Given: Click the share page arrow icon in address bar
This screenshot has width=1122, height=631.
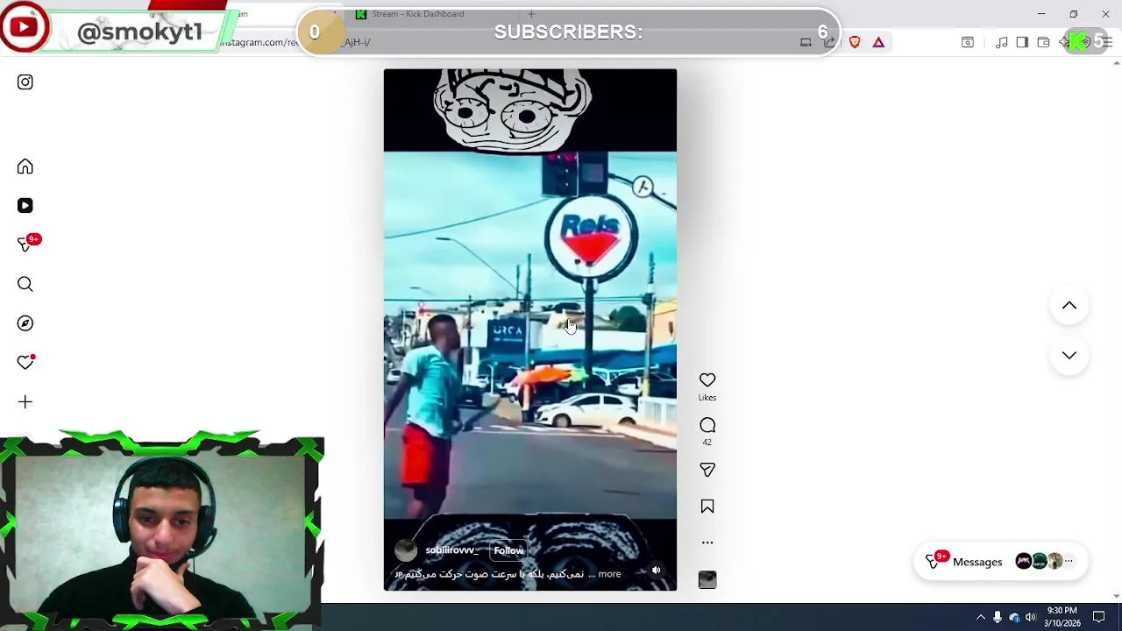Looking at the screenshot, I should point(829,42).
